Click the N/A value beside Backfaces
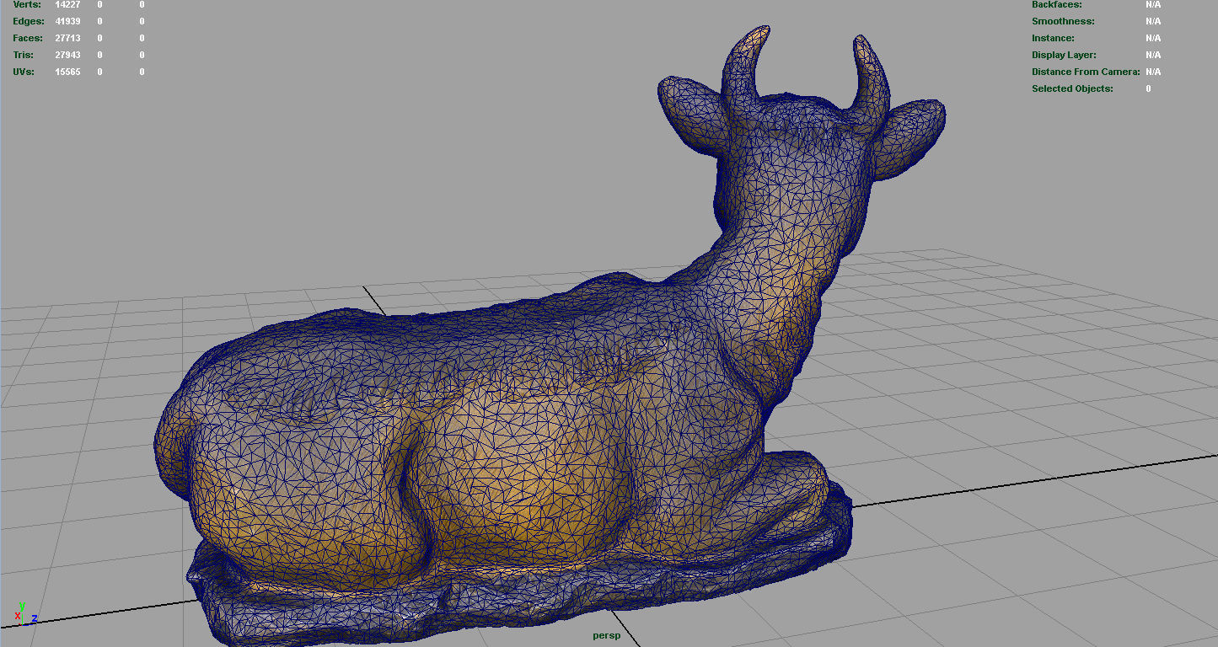Viewport: 1218px width, 647px height. (1153, 4)
